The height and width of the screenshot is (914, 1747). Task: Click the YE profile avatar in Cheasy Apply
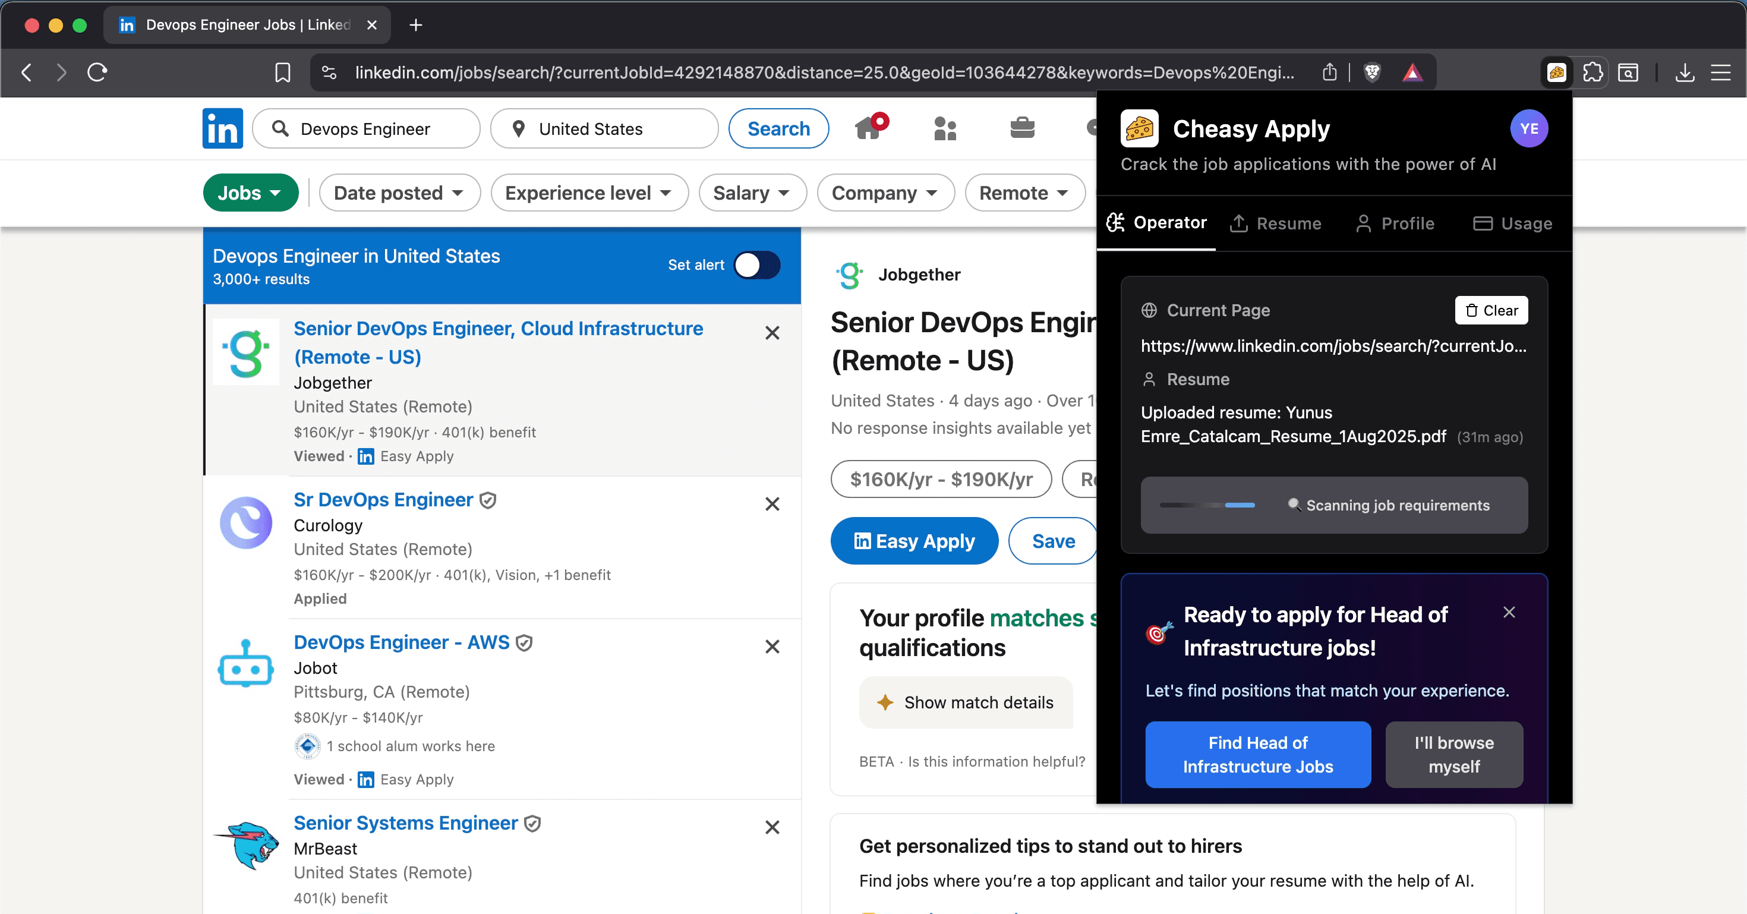pyautogui.click(x=1528, y=128)
